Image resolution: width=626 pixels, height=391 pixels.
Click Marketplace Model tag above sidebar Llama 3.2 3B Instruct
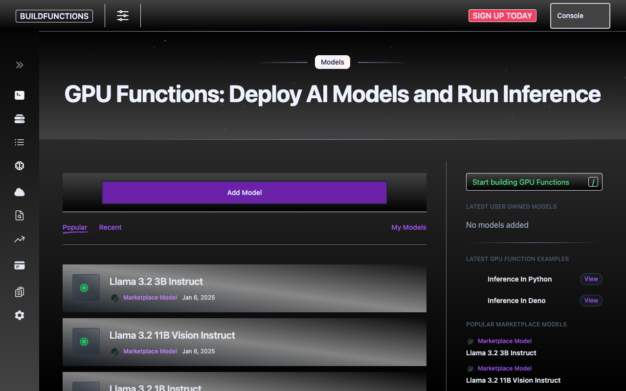click(505, 341)
